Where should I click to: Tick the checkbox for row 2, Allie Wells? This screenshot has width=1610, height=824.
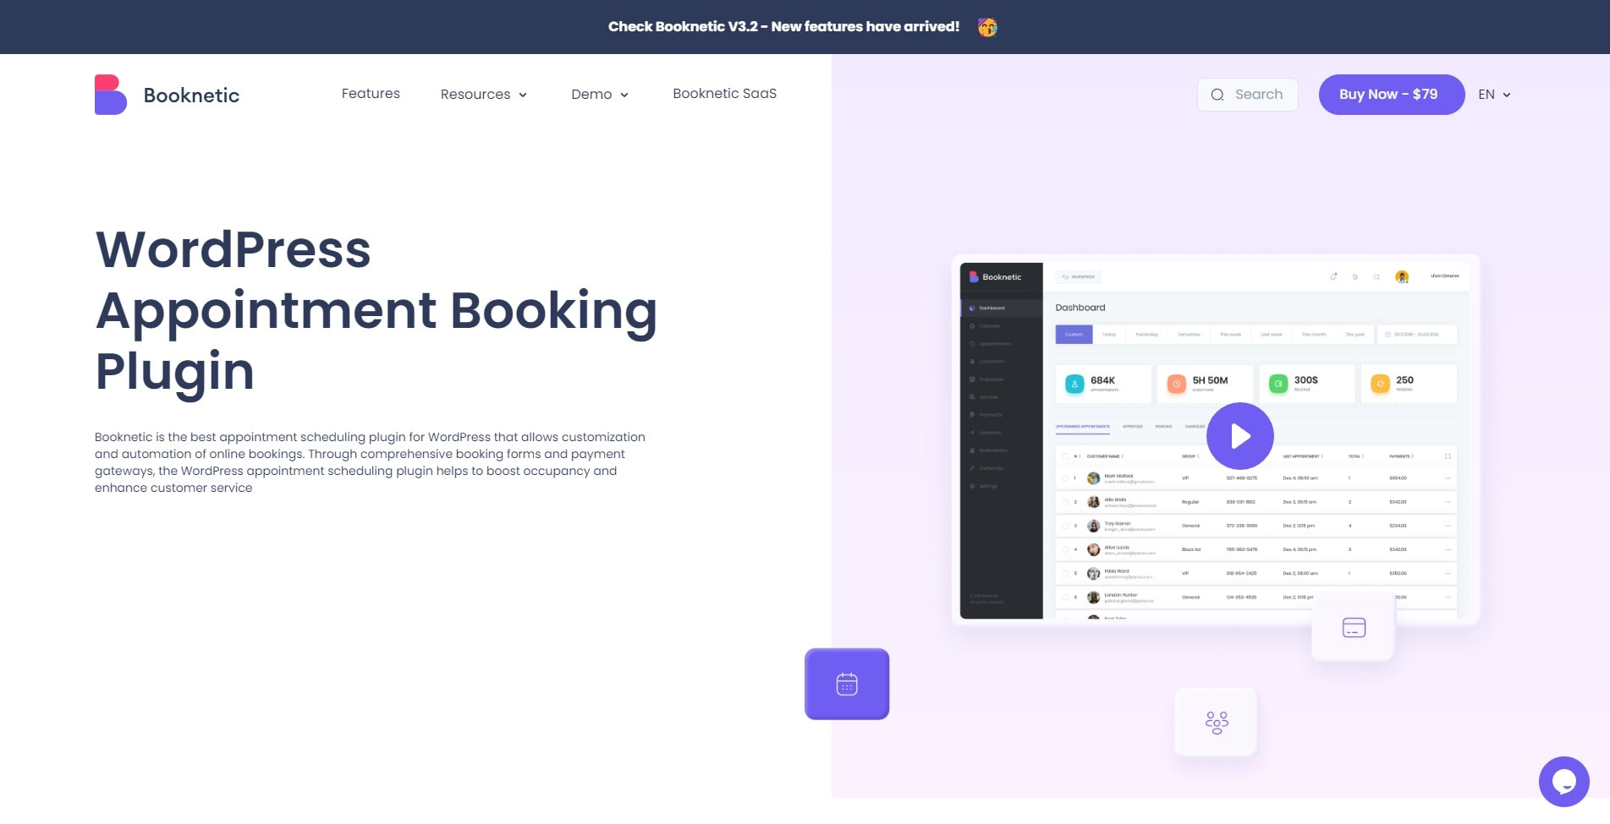tap(1064, 502)
